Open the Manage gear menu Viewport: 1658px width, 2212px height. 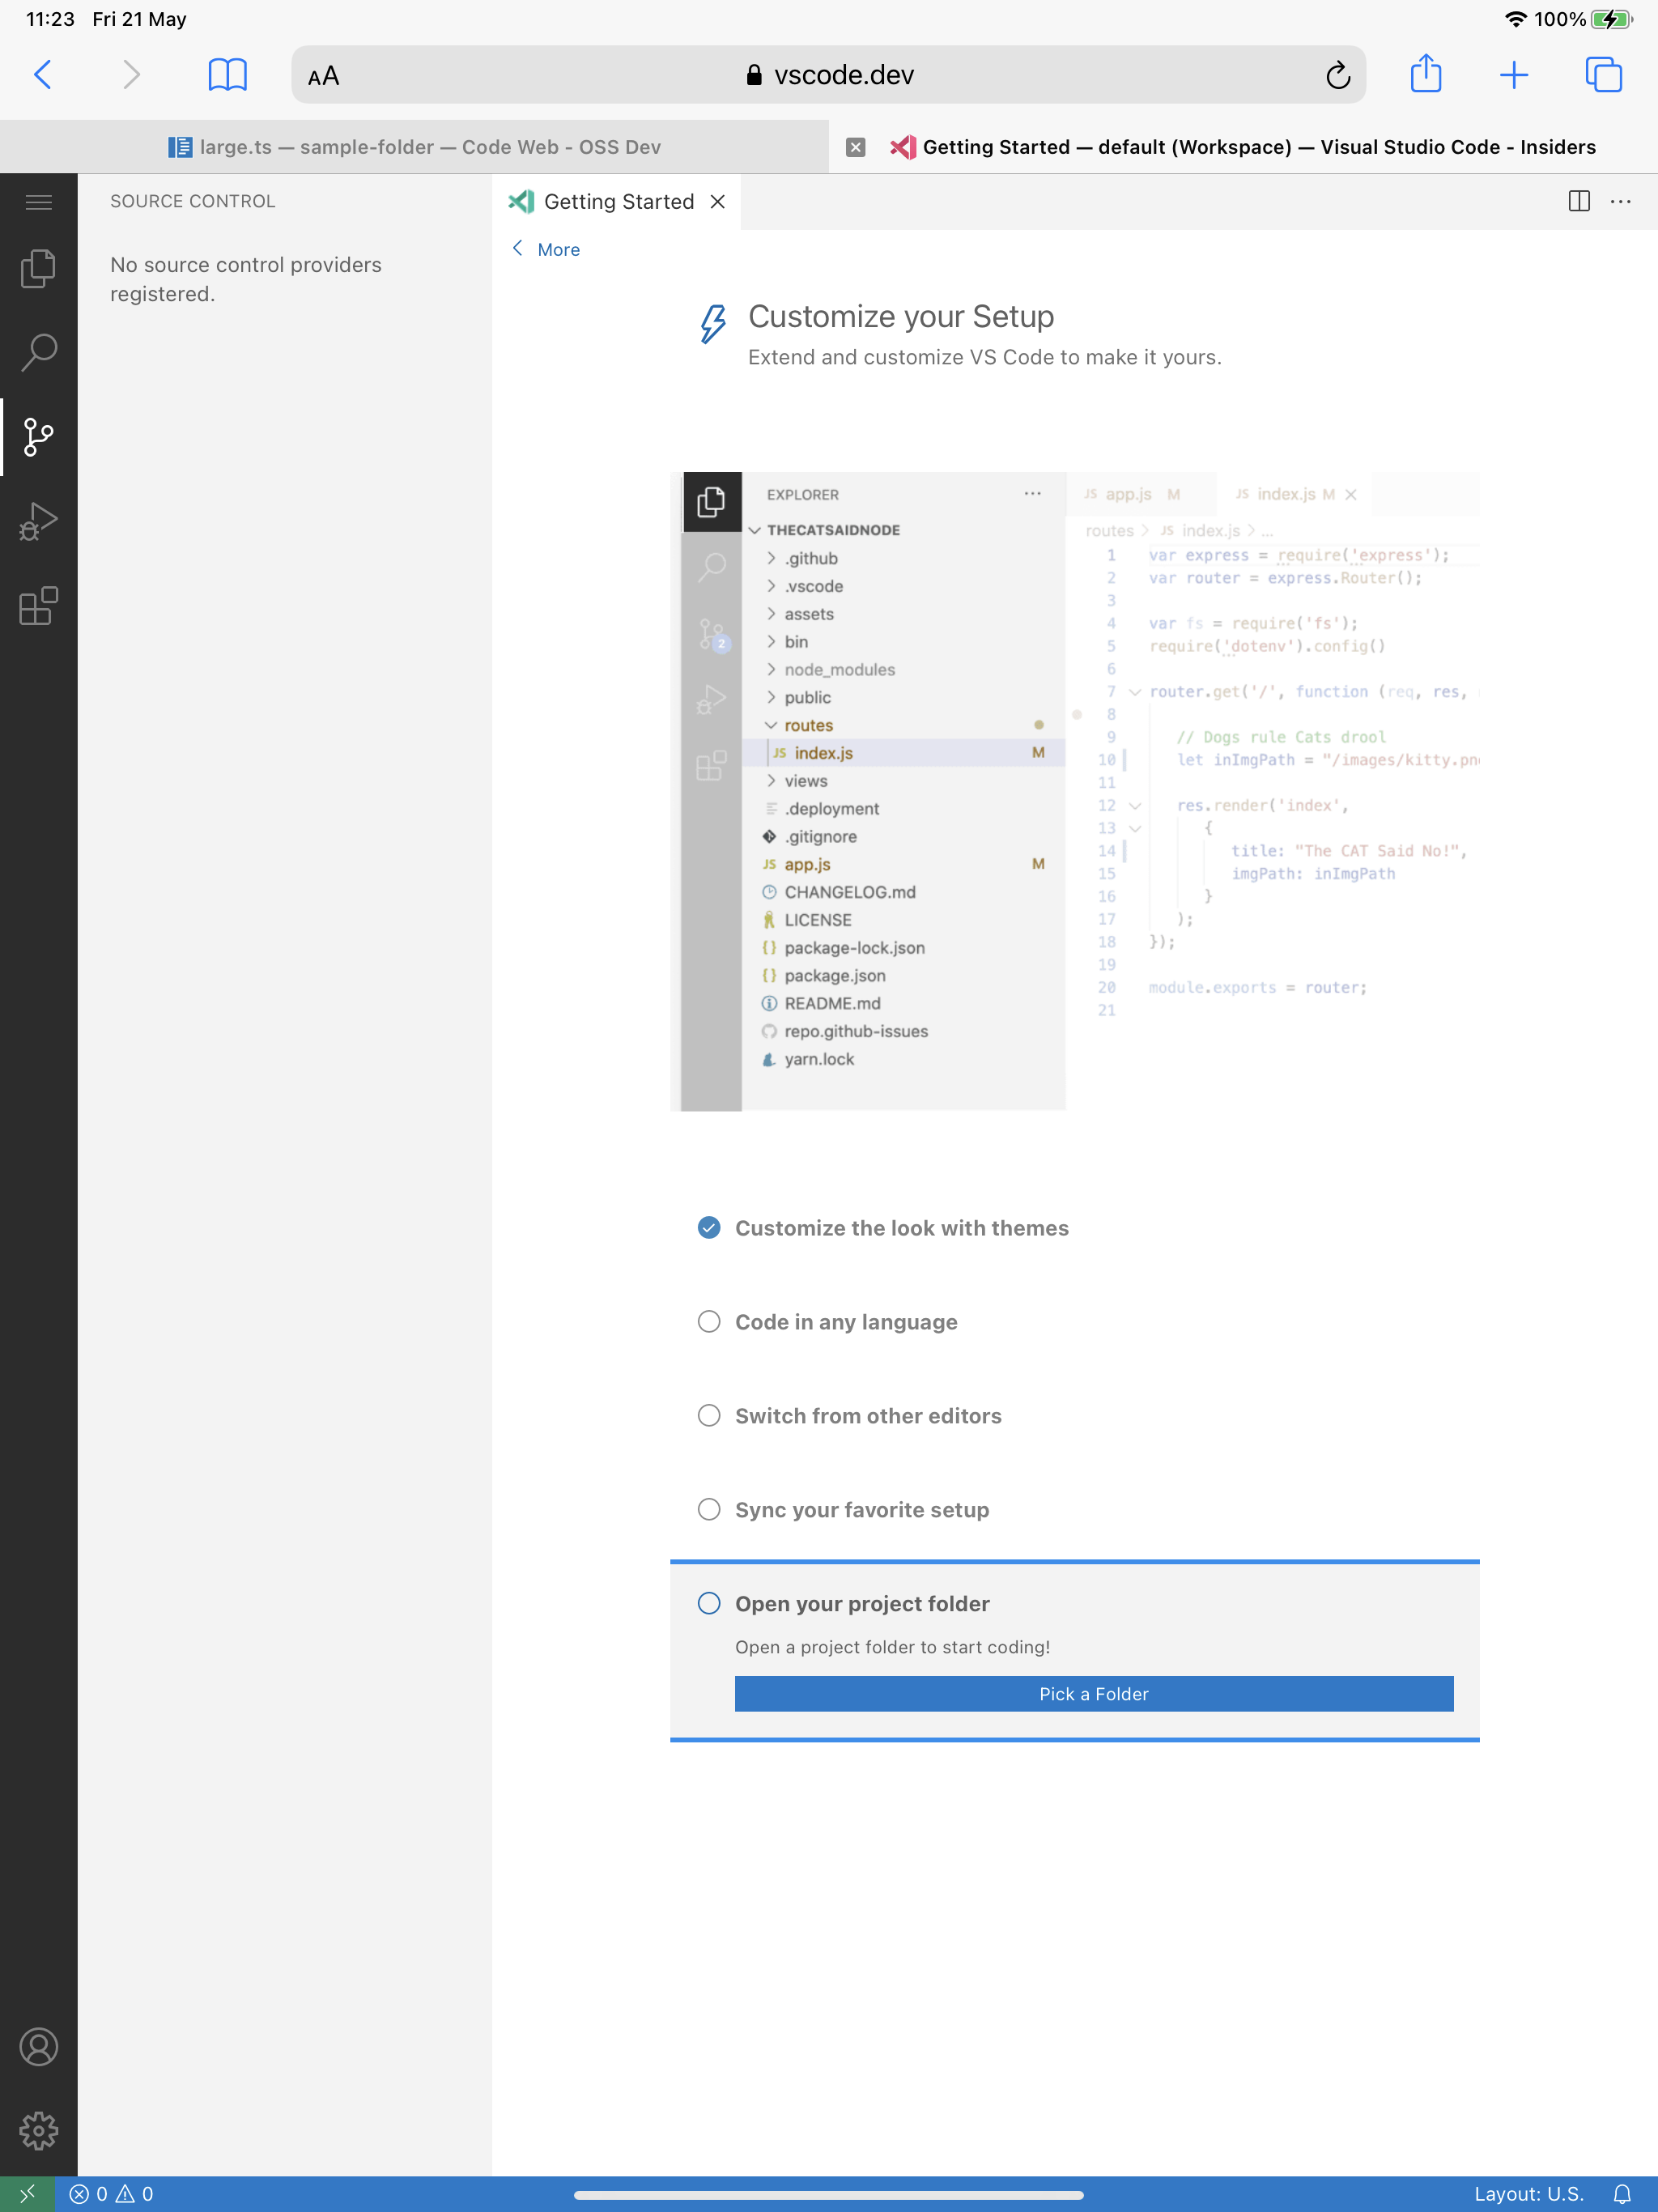38,2131
